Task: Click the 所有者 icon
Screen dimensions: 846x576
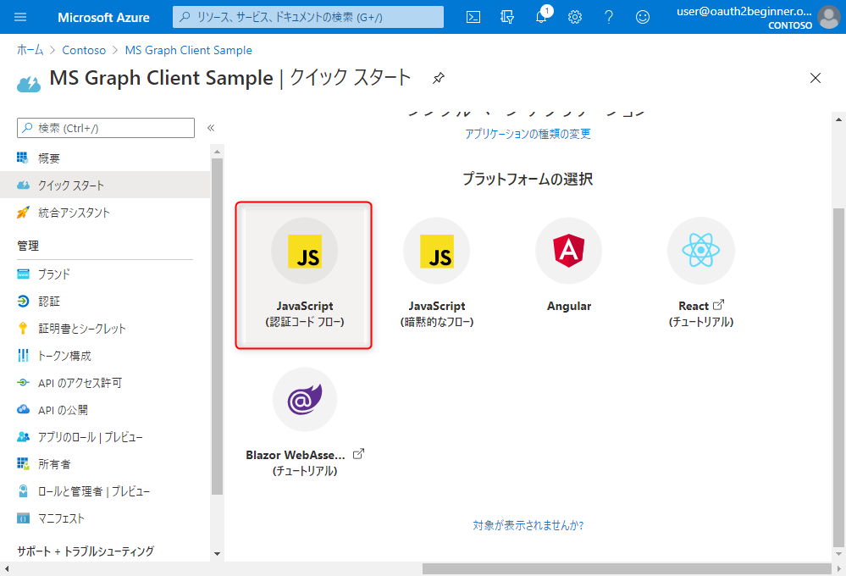Action: click(x=23, y=463)
